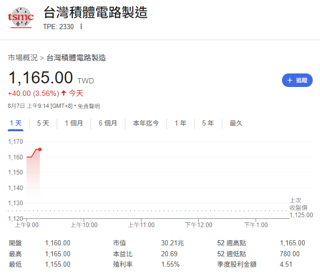The image size is (320, 274).
Task: Click the 殖利率 value 1.55%
Action: point(171,265)
